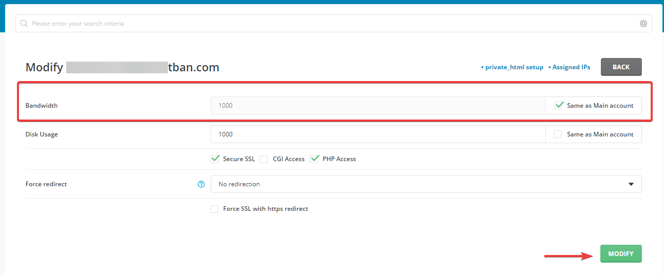
Task: Open search settings gear icon
Action: pyautogui.click(x=643, y=24)
